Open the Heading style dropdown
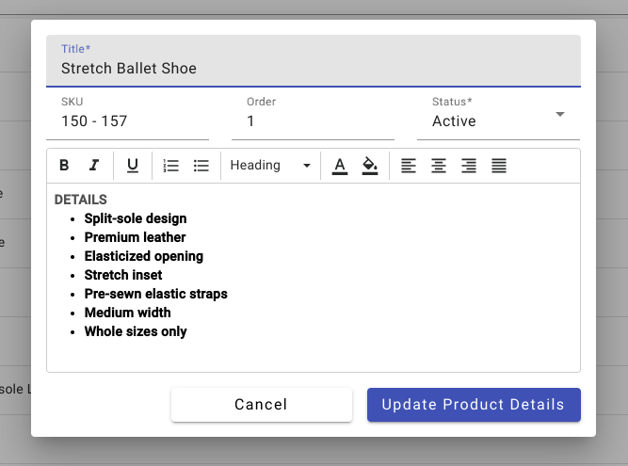628x466 pixels. [x=270, y=166]
